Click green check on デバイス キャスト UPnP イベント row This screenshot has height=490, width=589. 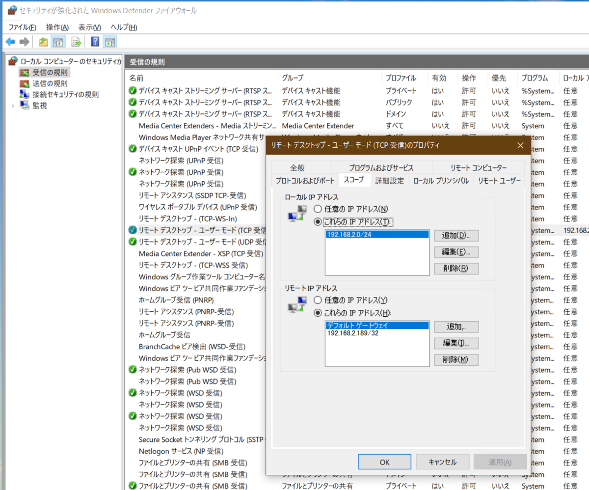point(133,149)
